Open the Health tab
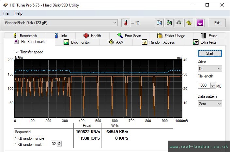230x152 pixels. coord(92,36)
